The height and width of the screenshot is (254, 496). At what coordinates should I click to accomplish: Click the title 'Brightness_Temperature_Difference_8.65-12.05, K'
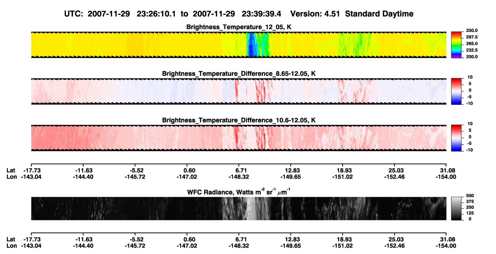point(239,73)
